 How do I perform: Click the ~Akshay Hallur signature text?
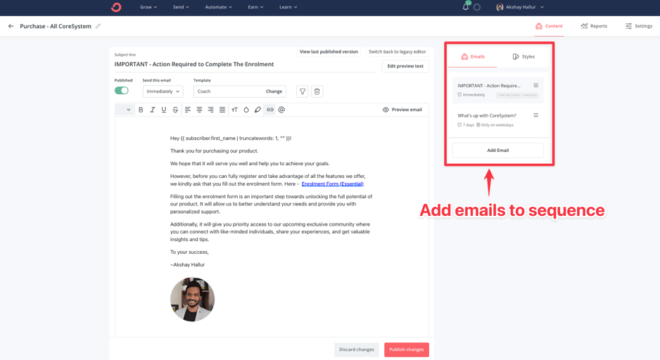187,264
